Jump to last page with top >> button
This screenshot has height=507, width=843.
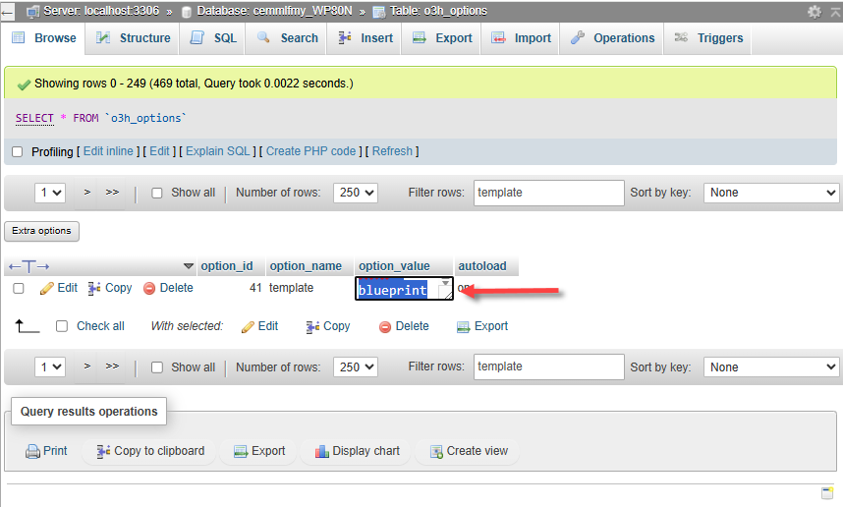pos(112,193)
